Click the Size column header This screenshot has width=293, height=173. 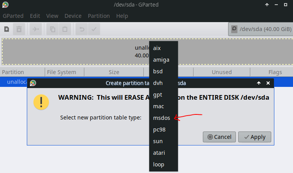(114, 72)
